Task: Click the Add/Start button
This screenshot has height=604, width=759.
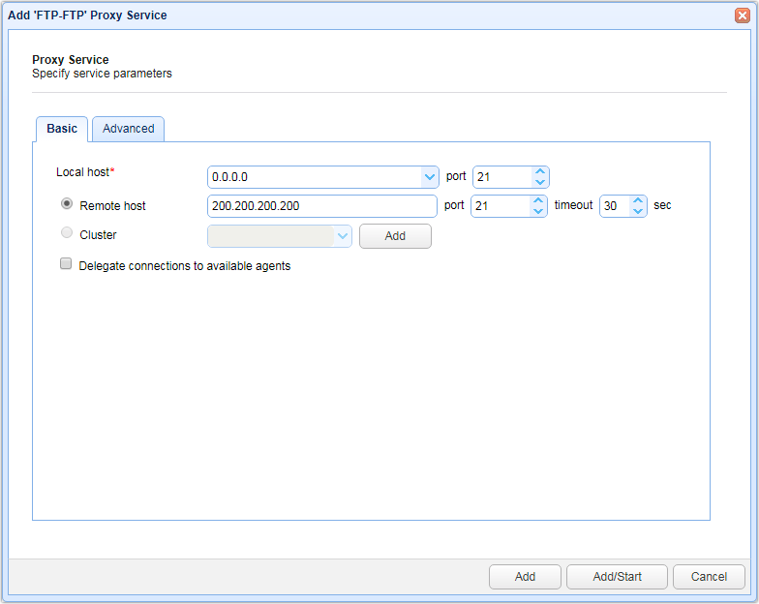Action: 618,577
